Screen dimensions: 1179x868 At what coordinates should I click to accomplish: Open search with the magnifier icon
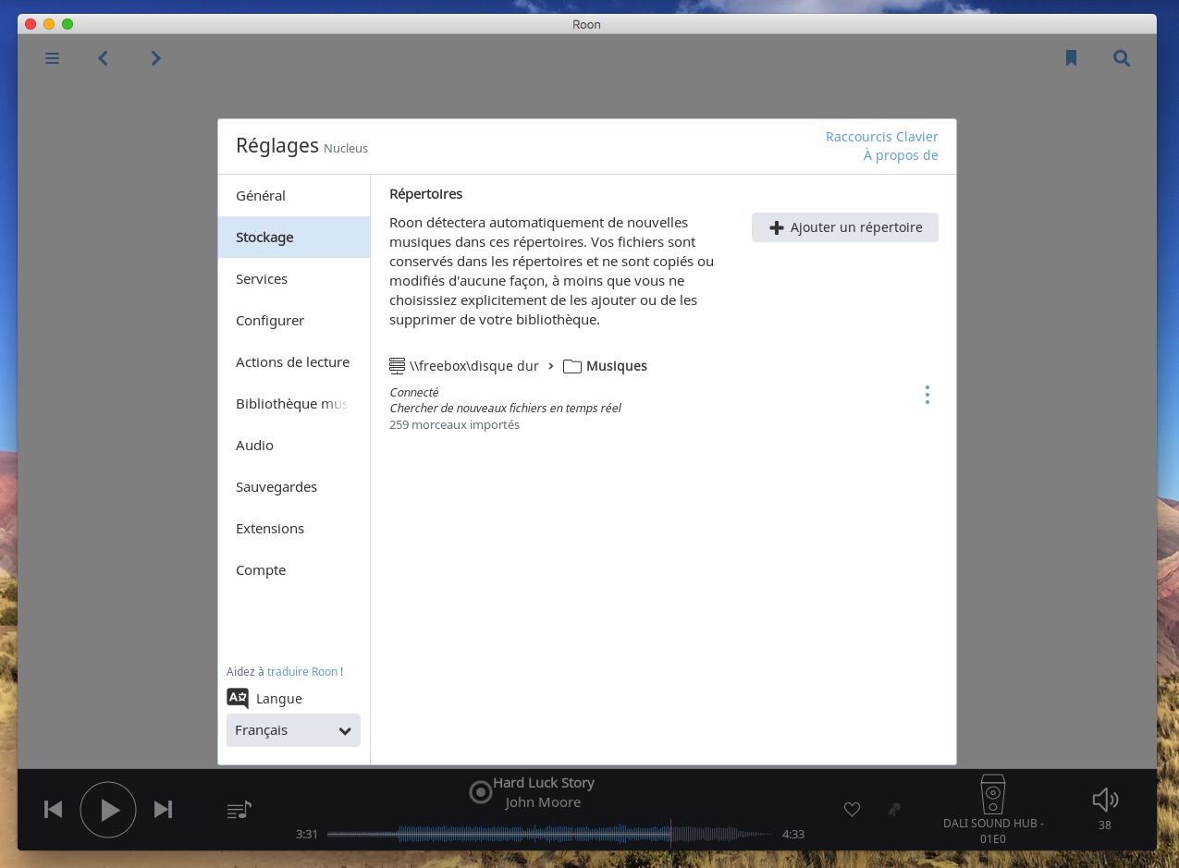[x=1122, y=58]
